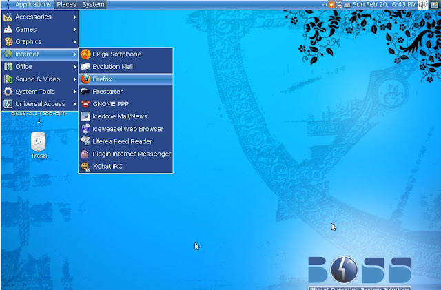Click the Firestarter firewall icon

coord(85,92)
